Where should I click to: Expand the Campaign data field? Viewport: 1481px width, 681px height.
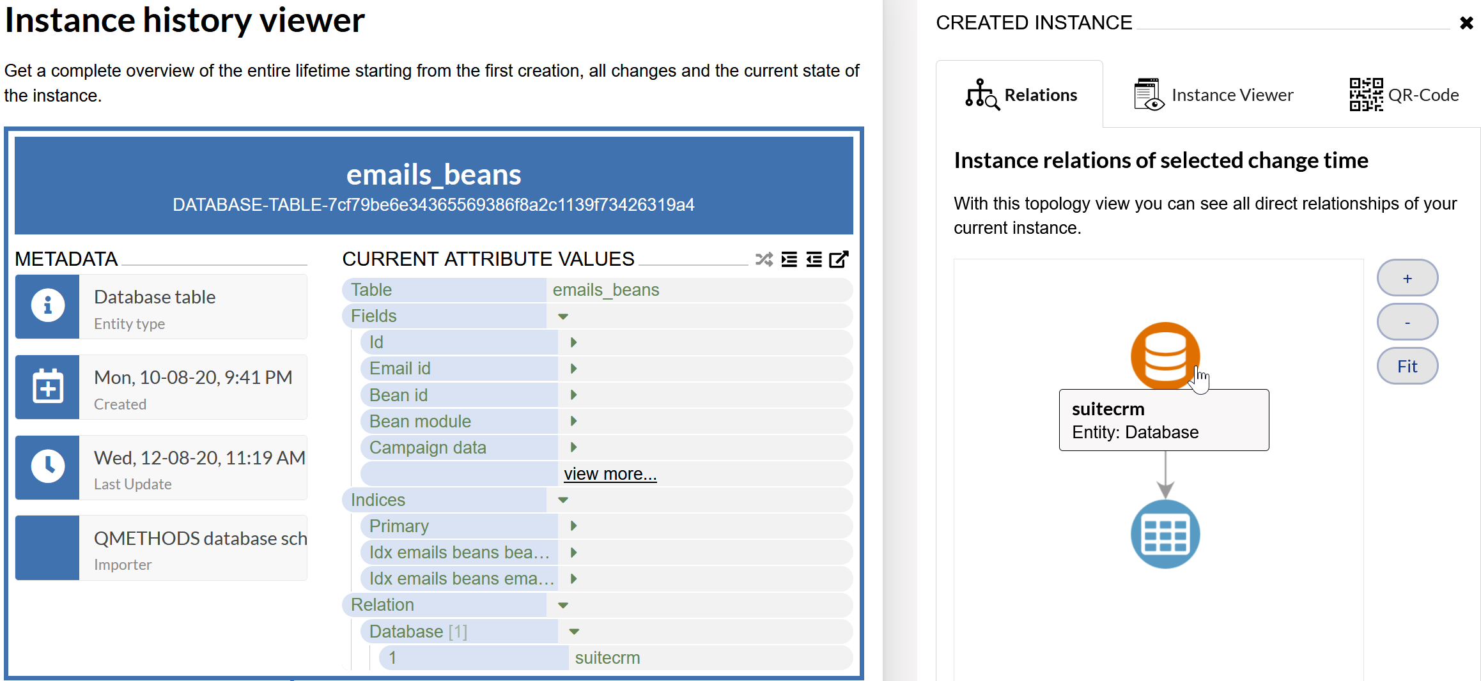(x=573, y=447)
